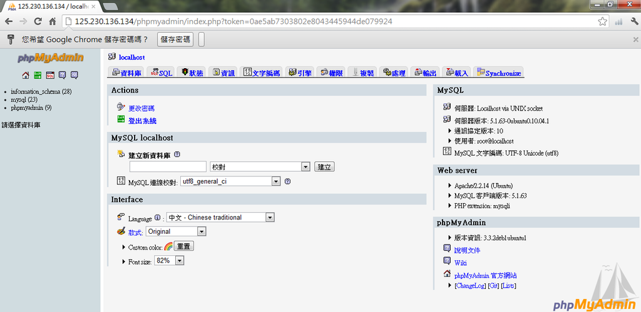The height and width of the screenshot is (312, 641).
Task: Click the phpMyAdmin logo at top left
Action: [x=51, y=58]
